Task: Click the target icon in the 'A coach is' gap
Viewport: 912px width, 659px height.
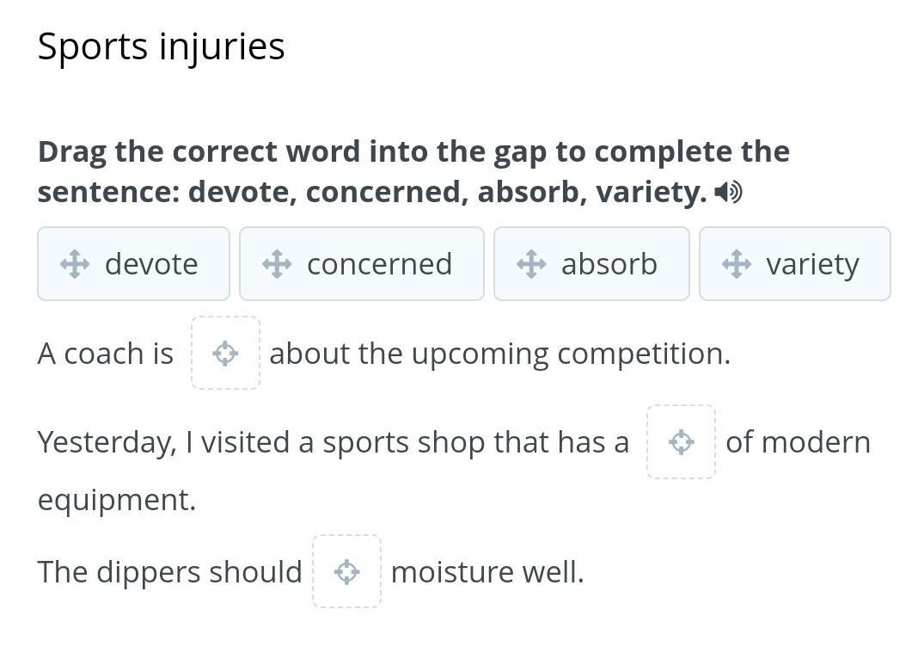Action: point(225,354)
